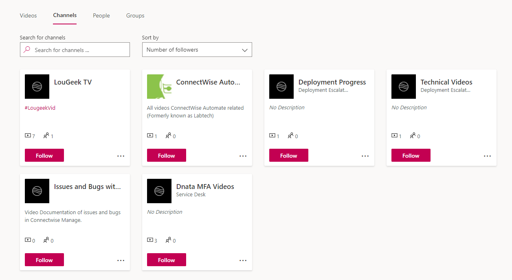Open the LouGeek TV channel thumbnail
The width and height of the screenshot is (512, 280).
(x=37, y=87)
